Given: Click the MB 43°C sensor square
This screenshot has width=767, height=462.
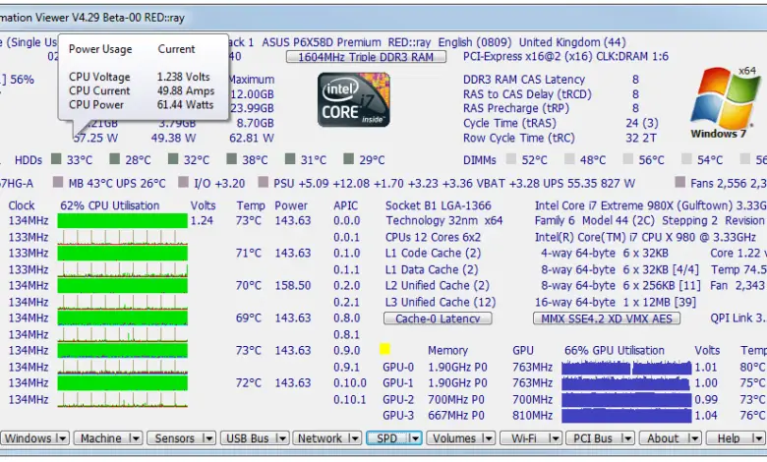Looking at the screenshot, I should coord(58,183).
